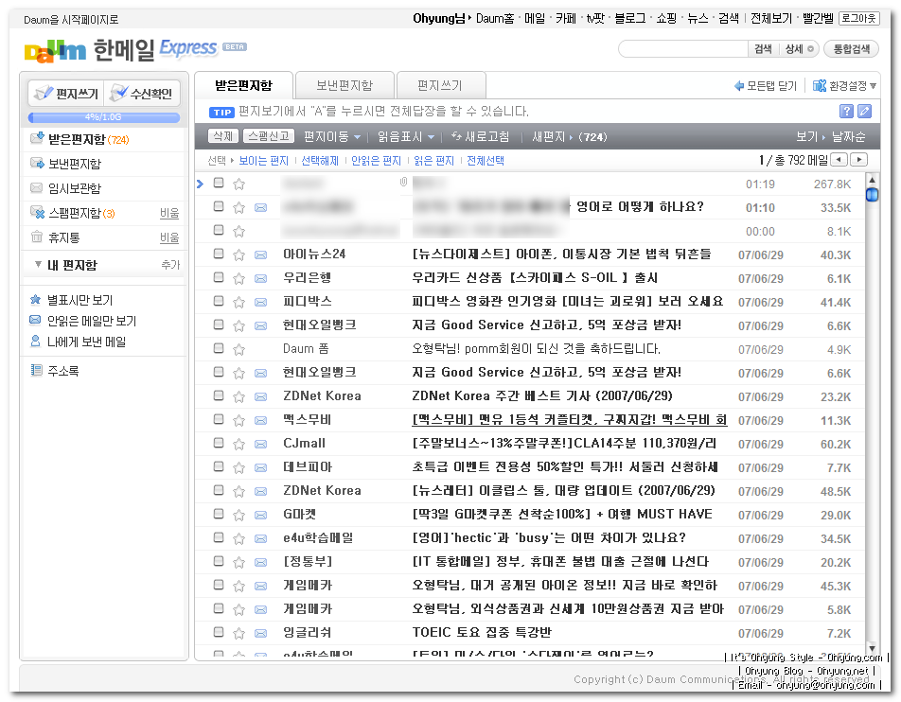
Task: Click the mail list scrollbar thumb
Action: pyautogui.click(x=873, y=194)
